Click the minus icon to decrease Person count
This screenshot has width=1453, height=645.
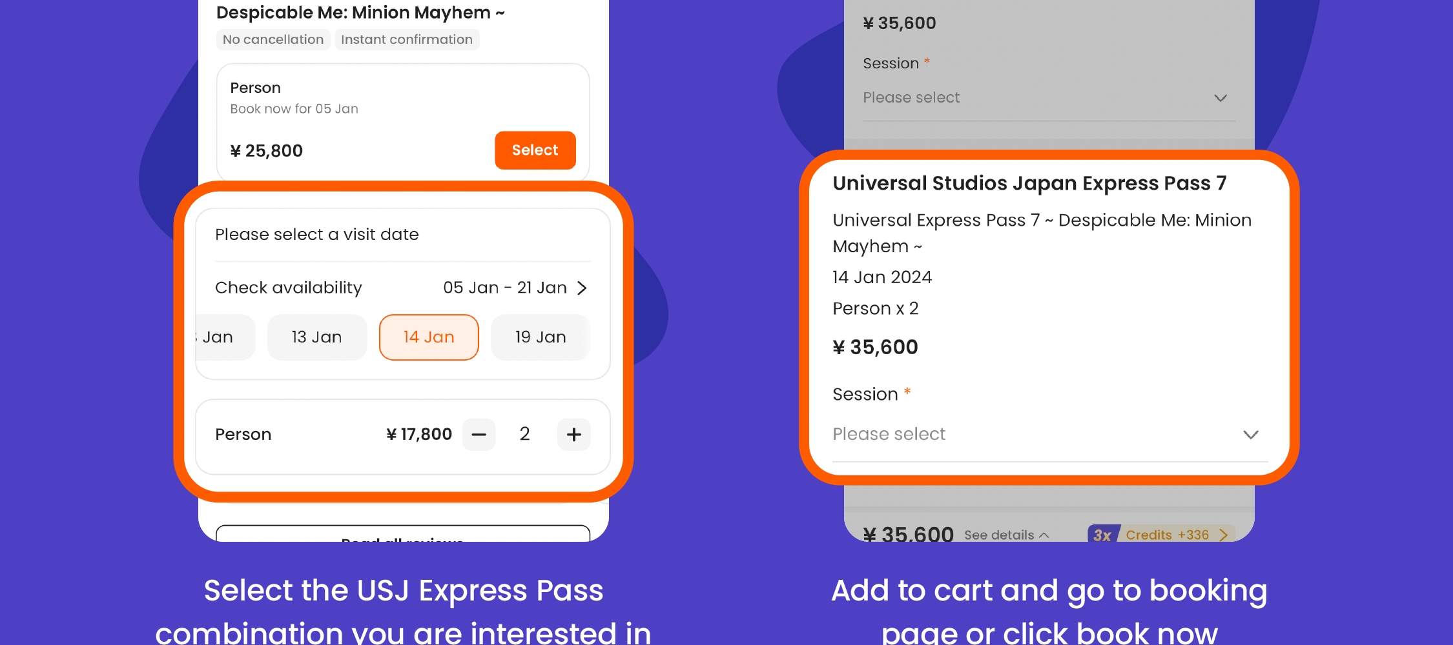click(x=479, y=434)
